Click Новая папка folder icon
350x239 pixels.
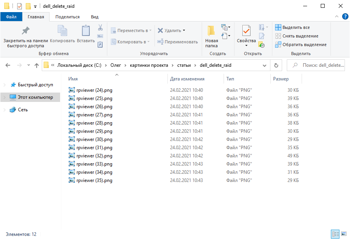point(211,30)
